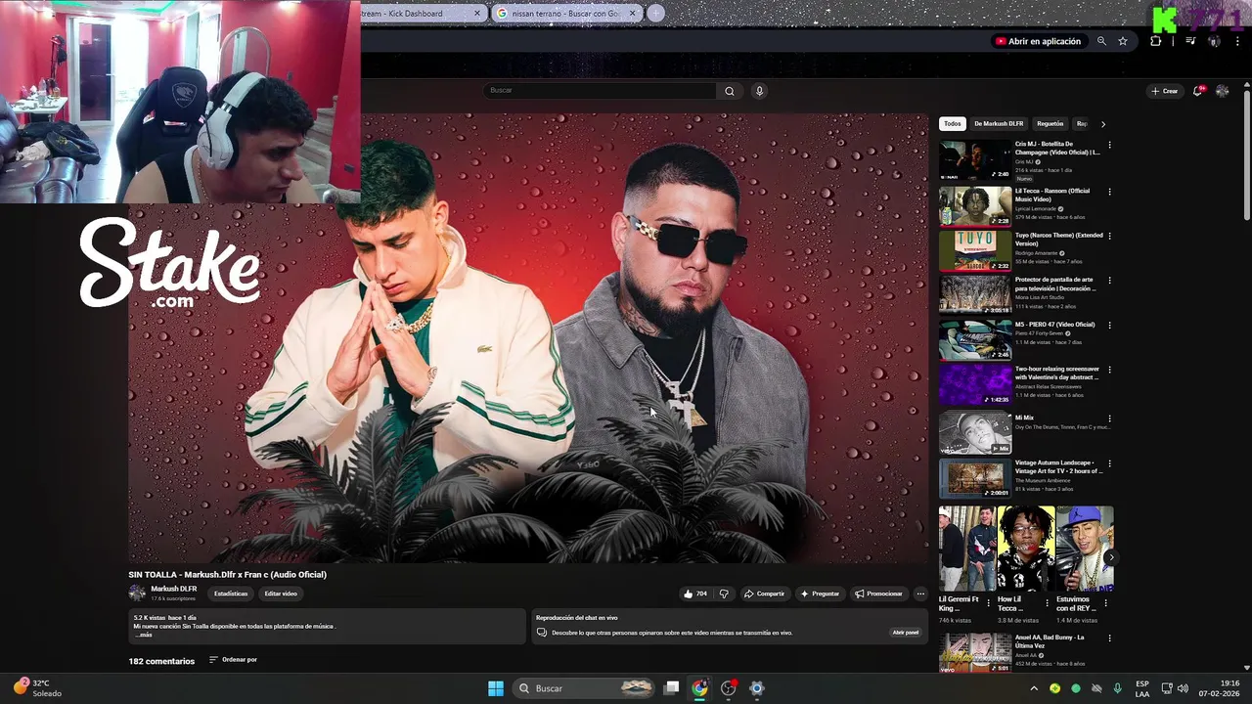
Task: Bookmark this page with the star icon
Action: [x=1123, y=41]
